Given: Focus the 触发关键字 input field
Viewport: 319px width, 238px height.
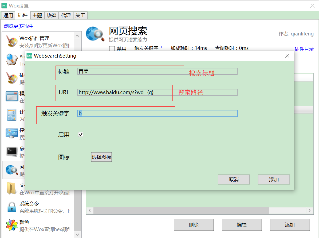Looking at the screenshot, I should click(157, 113).
